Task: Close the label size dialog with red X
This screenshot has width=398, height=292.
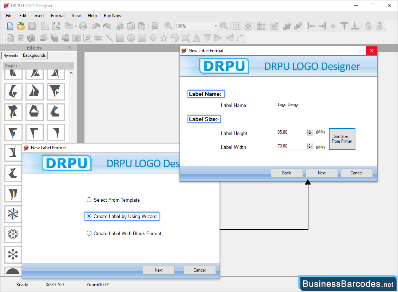Action: click(x=372, y=51)
